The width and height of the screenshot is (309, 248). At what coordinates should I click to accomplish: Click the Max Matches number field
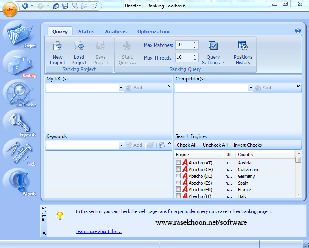click(x=183, y=45)
